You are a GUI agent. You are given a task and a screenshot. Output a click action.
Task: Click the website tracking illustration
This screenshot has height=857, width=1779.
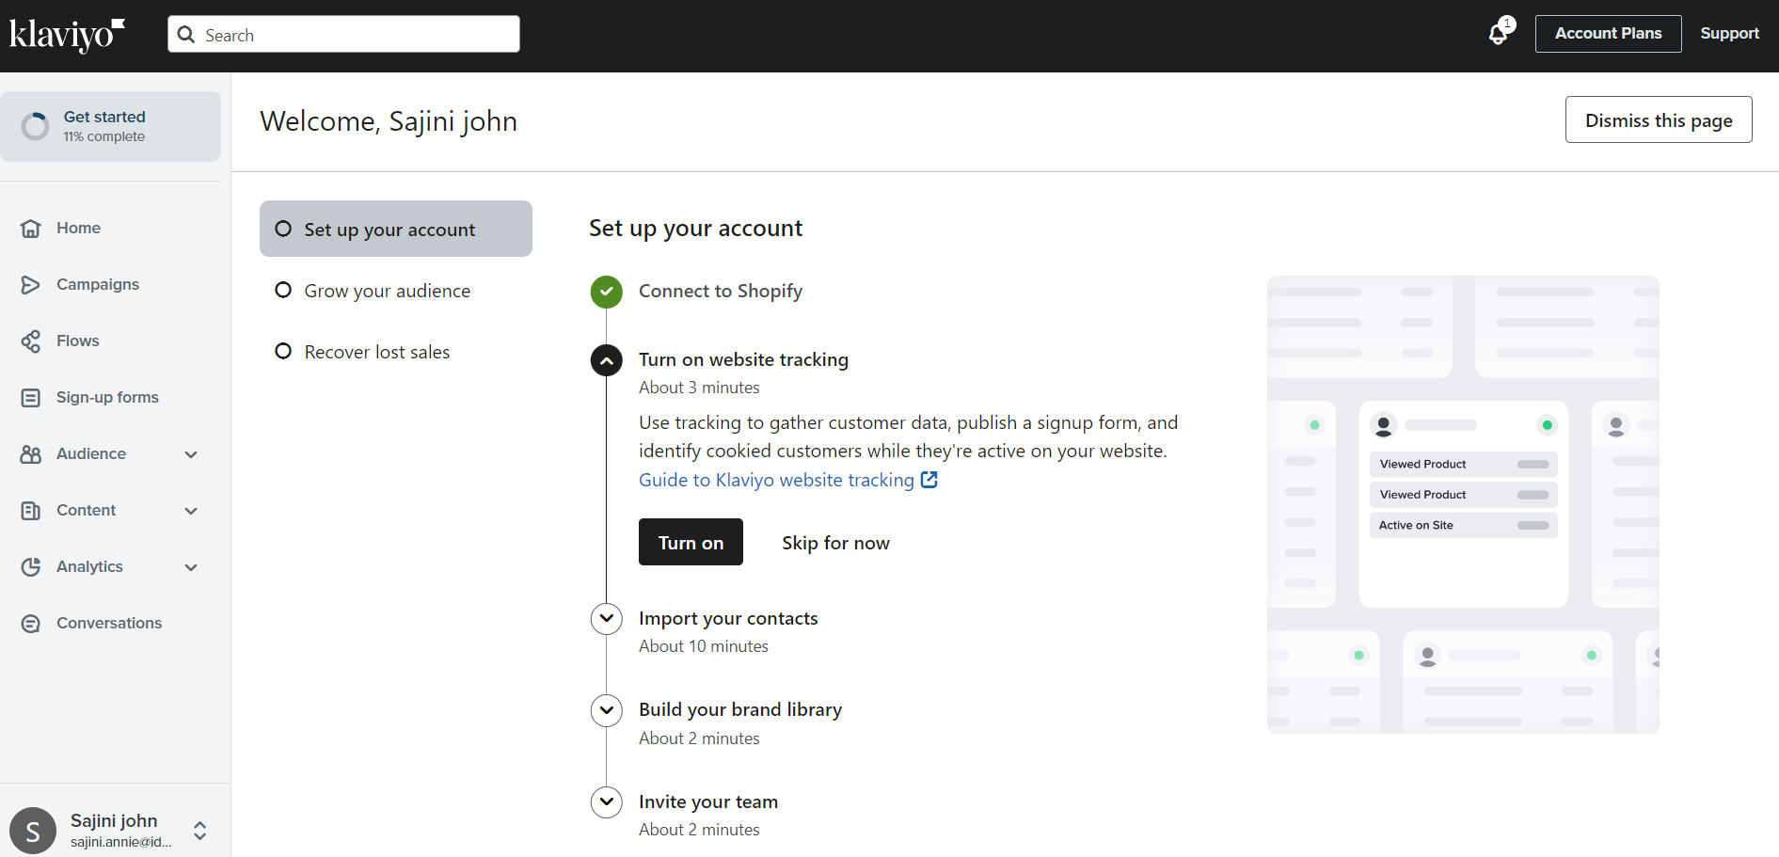point(1463,504)
